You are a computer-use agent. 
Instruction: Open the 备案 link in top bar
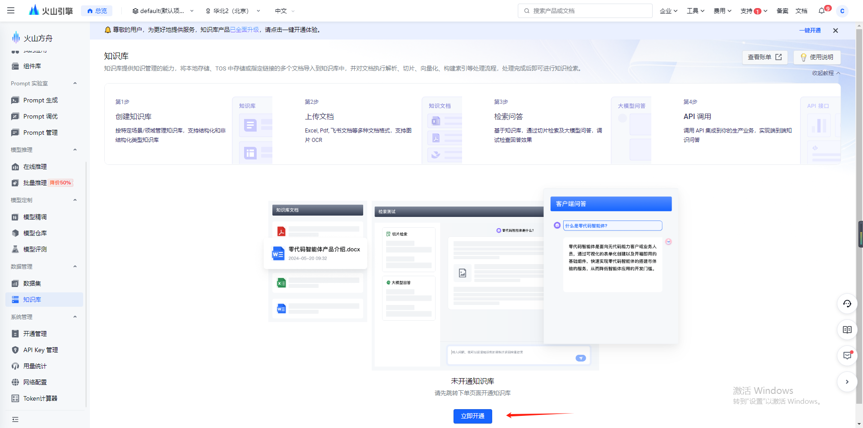pyautogui.click(x=782, y=11)
